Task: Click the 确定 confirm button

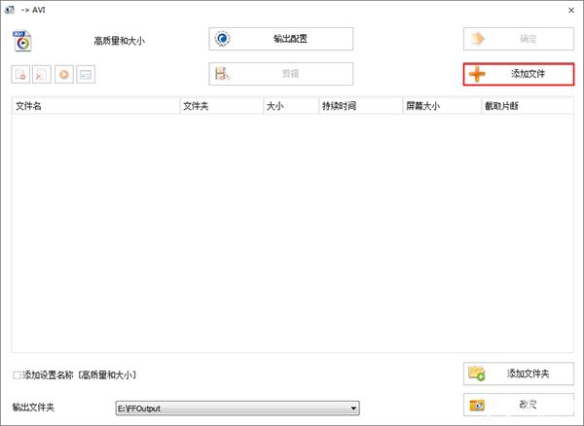Action: tap(518, 39)
